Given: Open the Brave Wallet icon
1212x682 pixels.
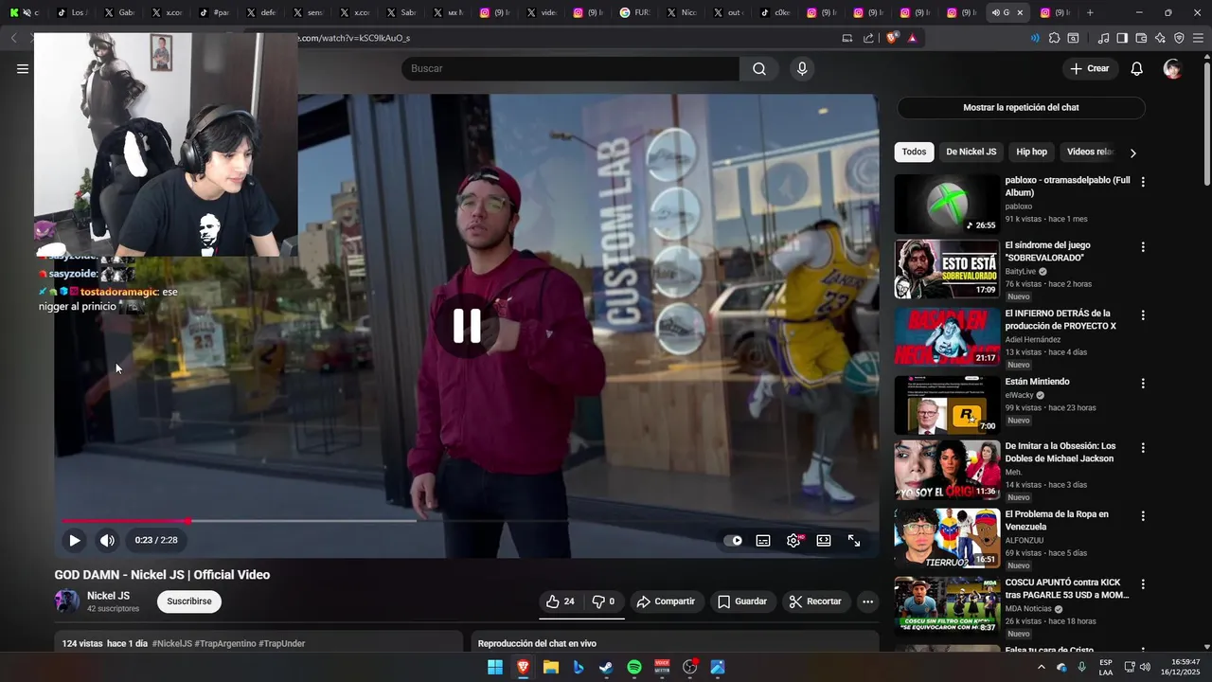Looking at the screenshot, I should (x=1141, y=38).
